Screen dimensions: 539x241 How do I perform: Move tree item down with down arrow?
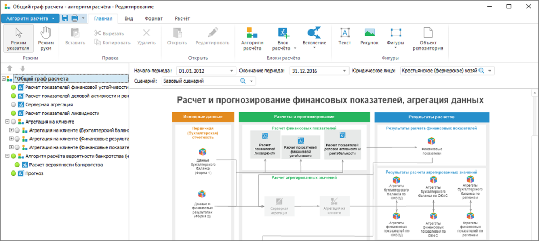coord(22,68)
